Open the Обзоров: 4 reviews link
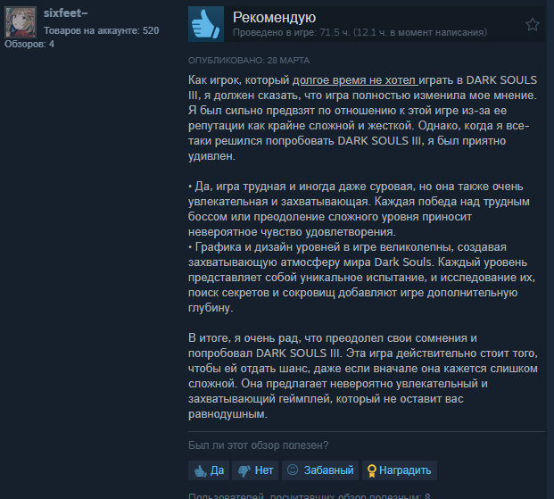 pyautogui.click(x=29, y=45)
